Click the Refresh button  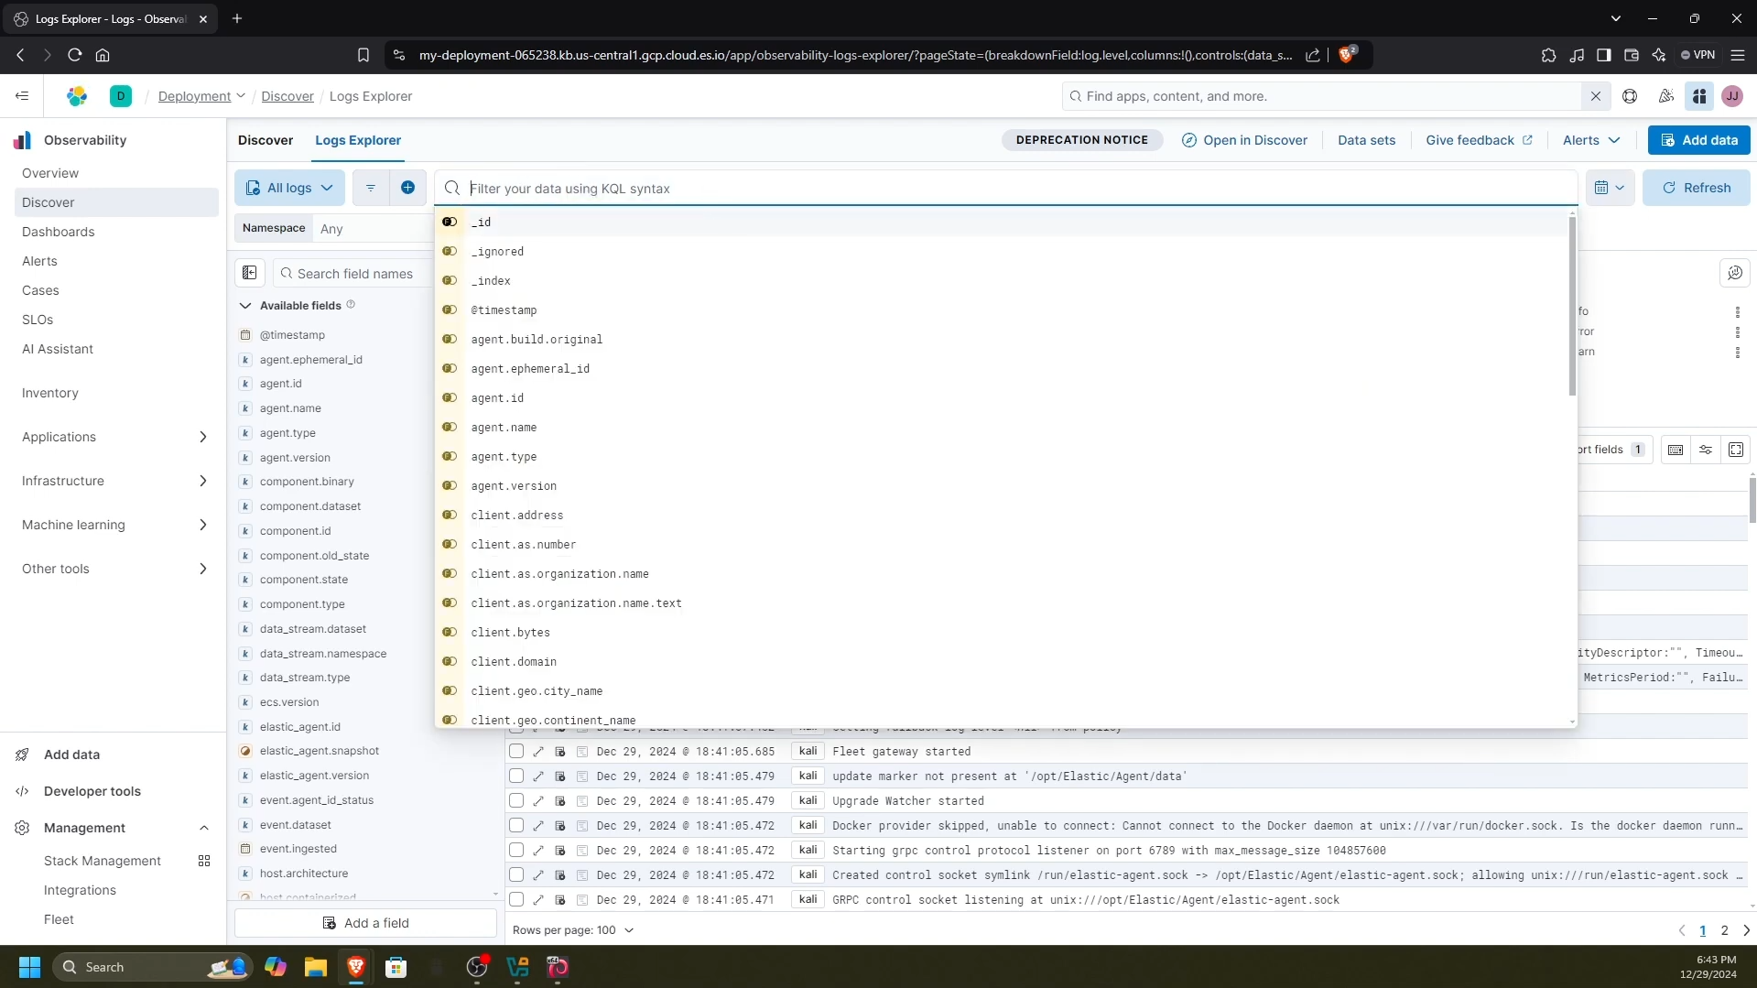pyautogui.click(x=1697, y=188)
